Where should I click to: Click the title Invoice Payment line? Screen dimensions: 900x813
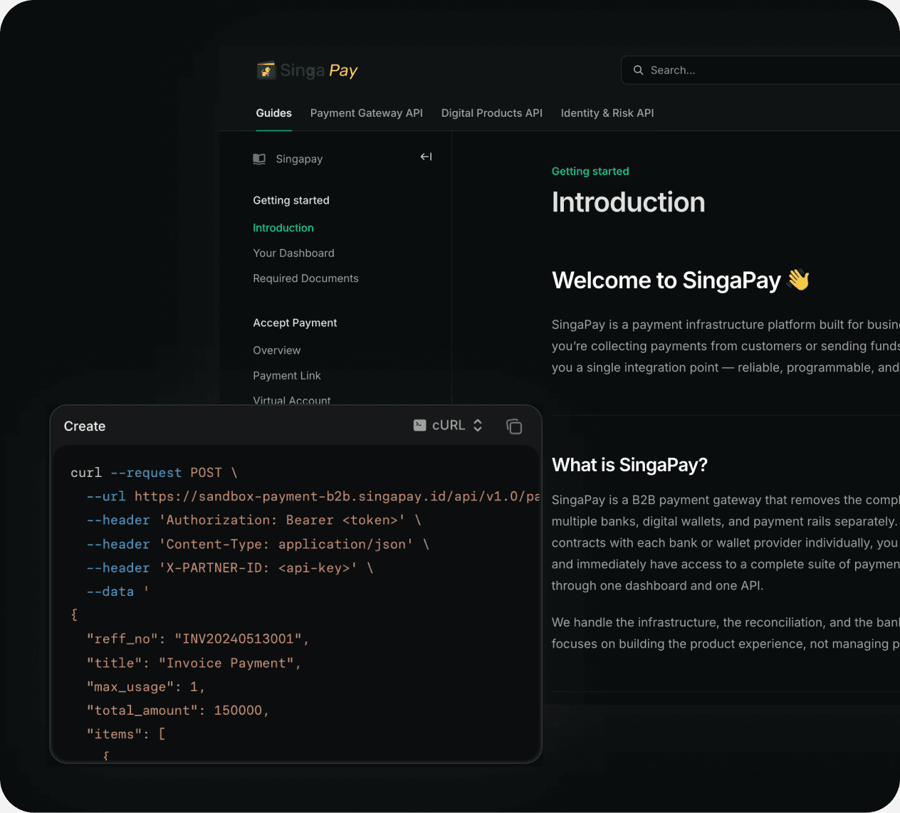pyautogui.click(x=194, y=663)
